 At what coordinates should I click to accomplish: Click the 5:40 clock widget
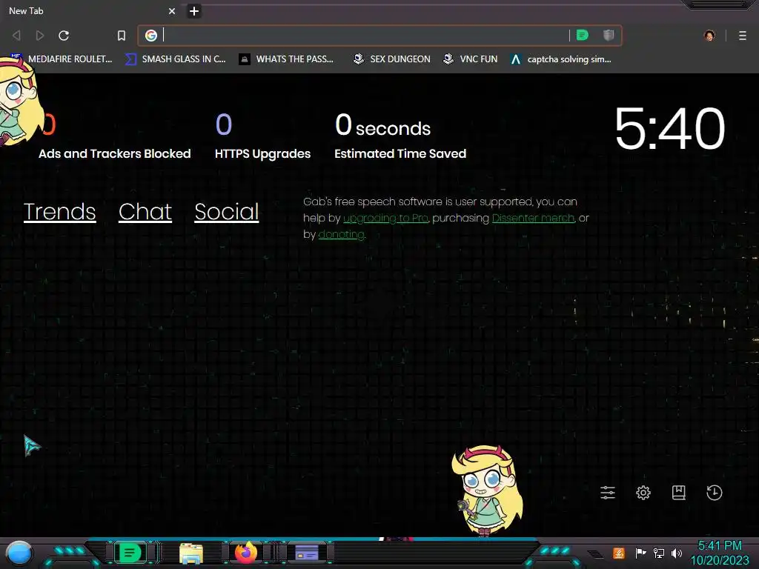(670, 129)
